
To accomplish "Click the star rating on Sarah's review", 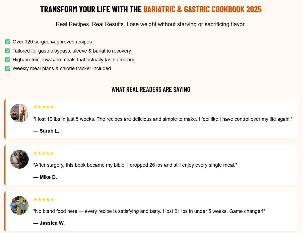I will click(43, 107).
